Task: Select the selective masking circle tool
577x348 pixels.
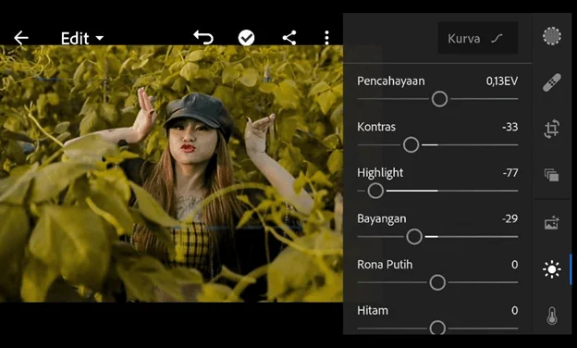Action: (552, 36)
